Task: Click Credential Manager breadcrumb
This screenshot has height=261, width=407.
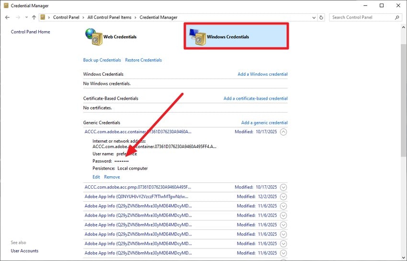Action: [x=158, y=17]
